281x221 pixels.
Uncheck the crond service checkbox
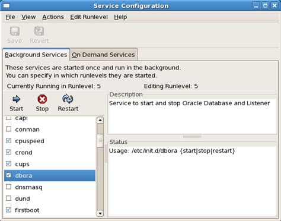[8, 152]
